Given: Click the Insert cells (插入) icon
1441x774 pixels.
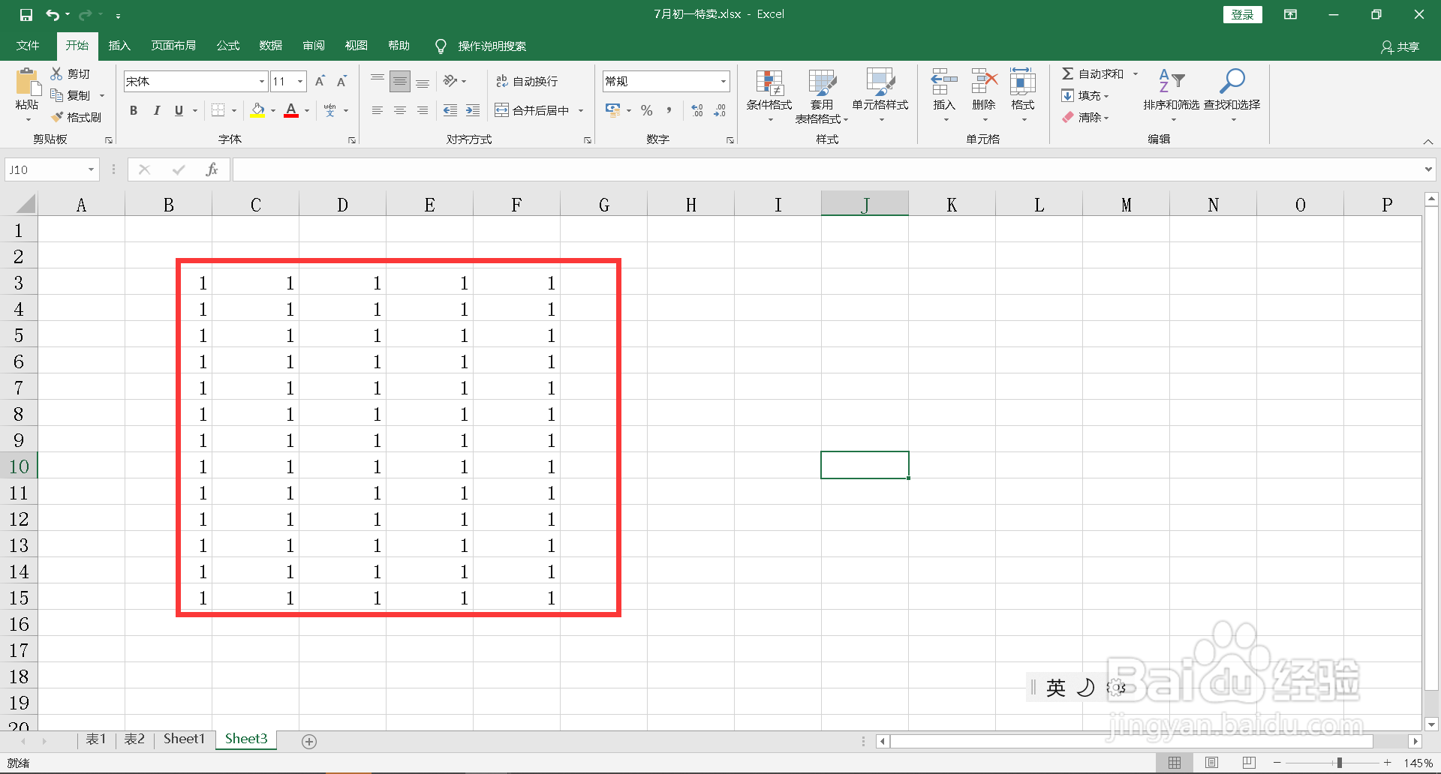Looking at the screenshot, I should [x=944, y=82].
